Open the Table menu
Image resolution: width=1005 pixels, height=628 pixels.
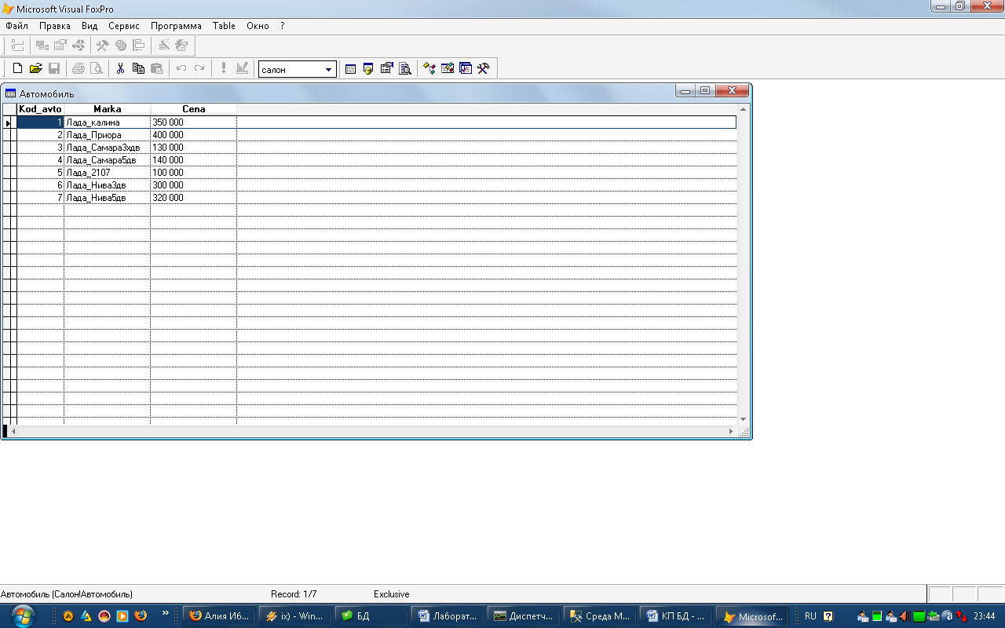(x=224, y=26)
